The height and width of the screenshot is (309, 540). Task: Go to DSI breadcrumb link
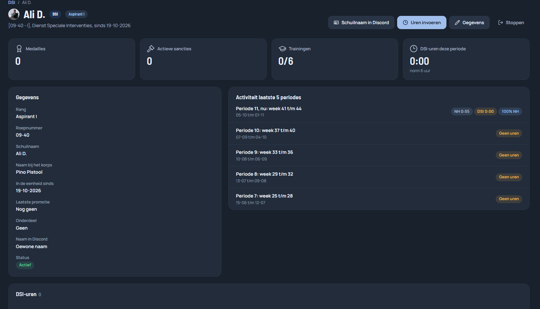click(x=12, y=2)
